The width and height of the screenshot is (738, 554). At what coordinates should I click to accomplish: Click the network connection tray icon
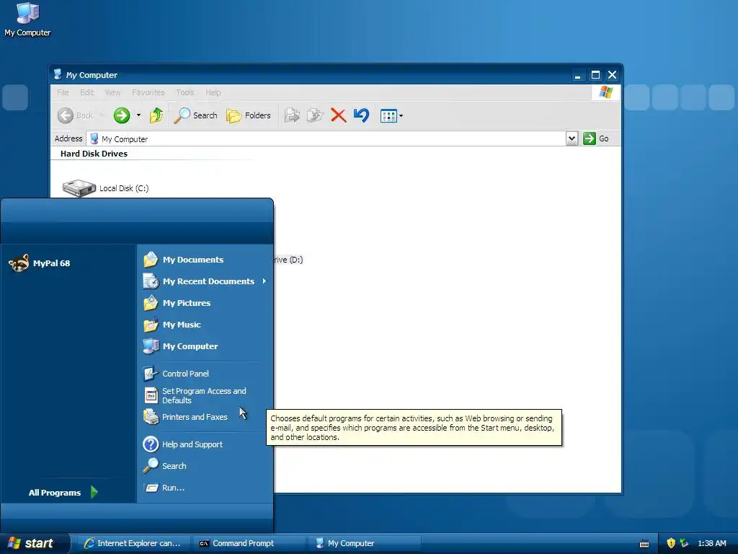coord(684,543)
